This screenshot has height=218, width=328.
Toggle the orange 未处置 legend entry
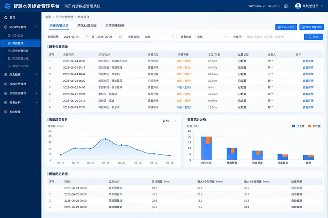pos(314,126)
